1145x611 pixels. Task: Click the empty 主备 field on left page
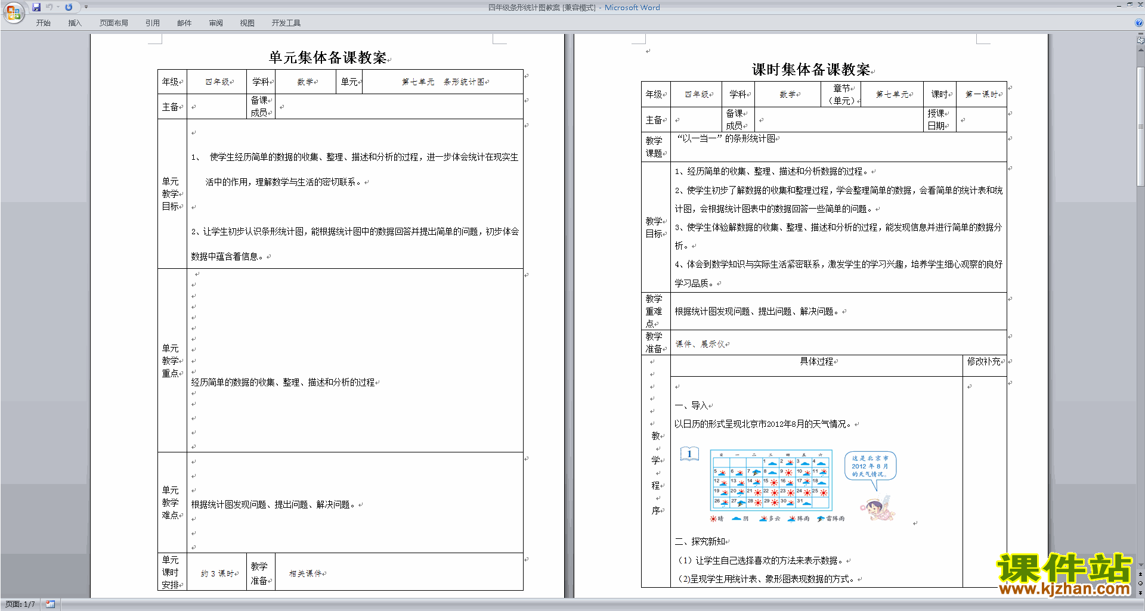(217, 107)
